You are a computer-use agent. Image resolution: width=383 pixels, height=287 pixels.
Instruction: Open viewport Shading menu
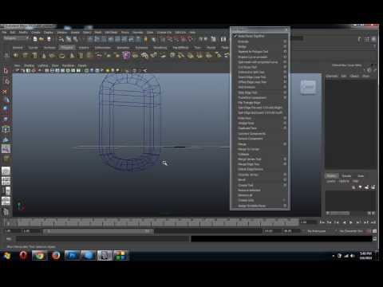pyautogui.click(x=29, y=65)
